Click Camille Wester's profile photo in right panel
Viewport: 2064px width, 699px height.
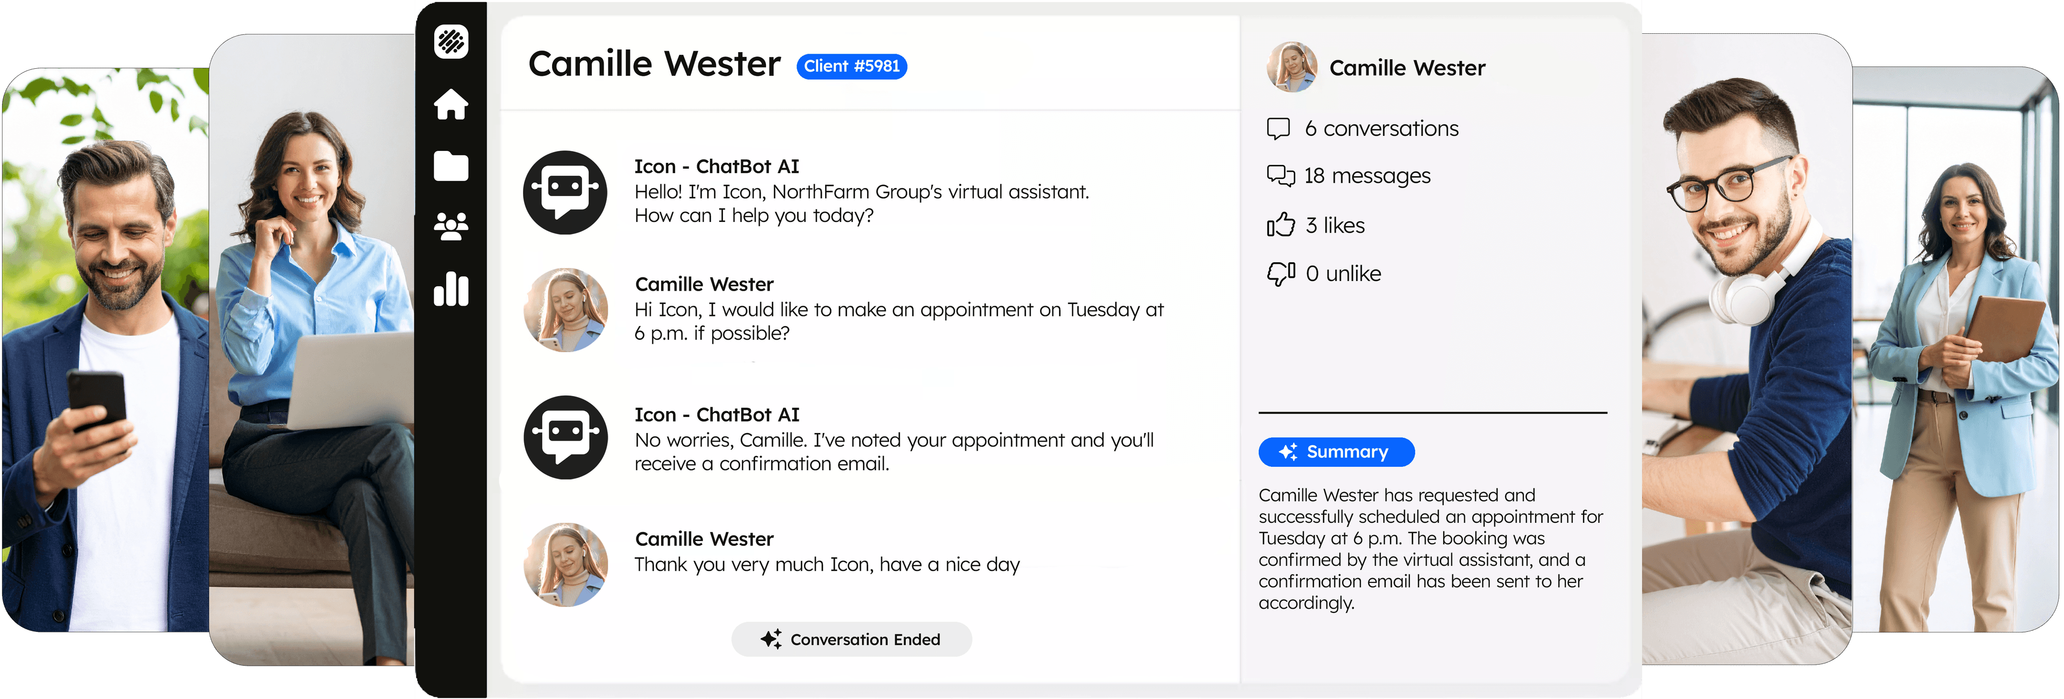(1292, 67)
